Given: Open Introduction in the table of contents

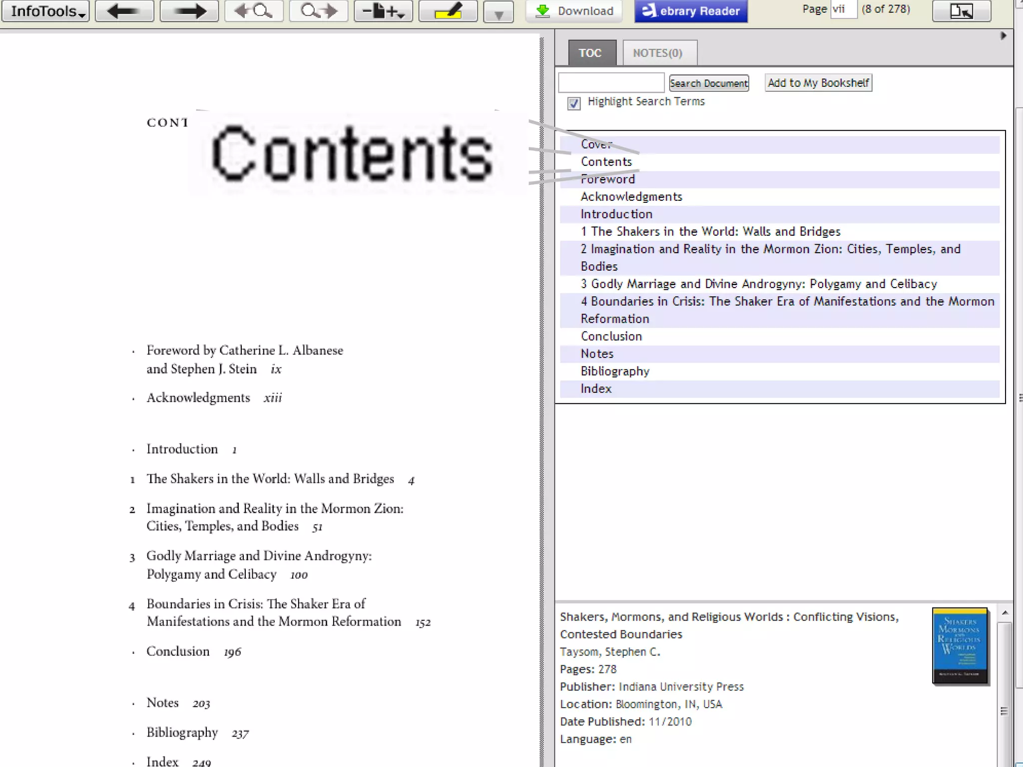Looking at the screenshot, I should 616,214.
